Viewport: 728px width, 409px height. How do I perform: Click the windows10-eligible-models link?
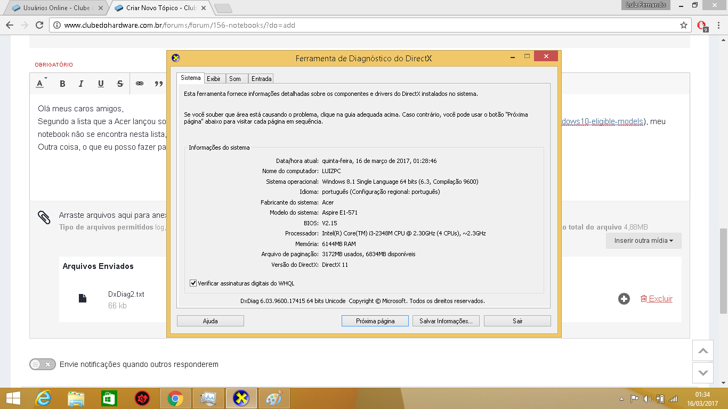602,121
